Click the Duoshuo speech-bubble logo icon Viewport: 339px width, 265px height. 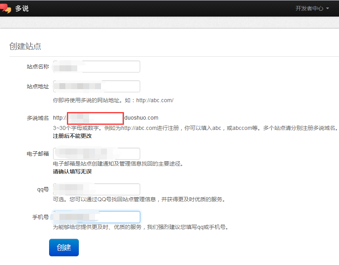[x=6, y=8]
